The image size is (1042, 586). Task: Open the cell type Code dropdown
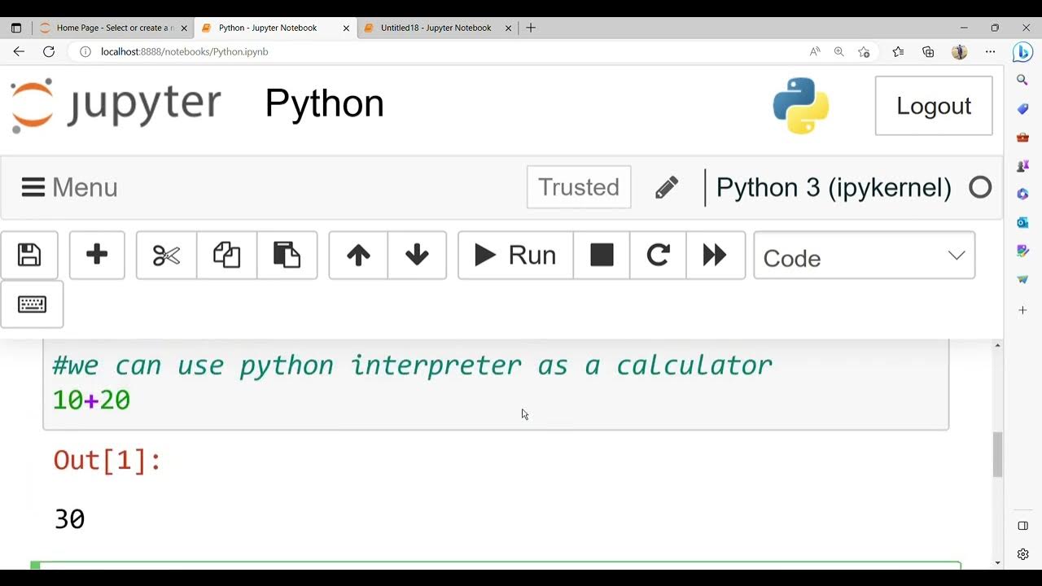(x=864, y=256)
